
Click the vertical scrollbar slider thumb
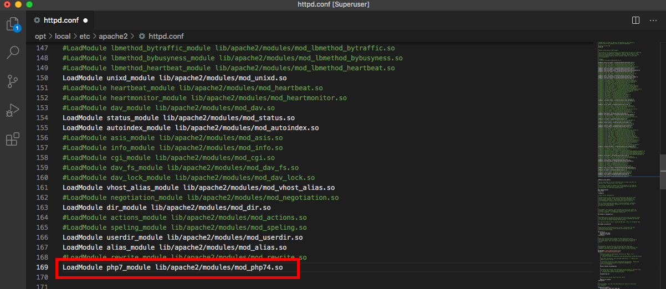point(662,164)
